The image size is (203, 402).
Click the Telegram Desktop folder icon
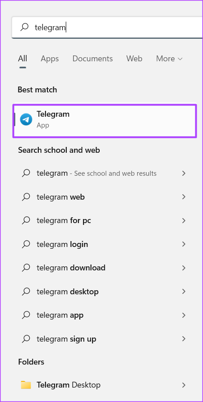pos(26,385)
